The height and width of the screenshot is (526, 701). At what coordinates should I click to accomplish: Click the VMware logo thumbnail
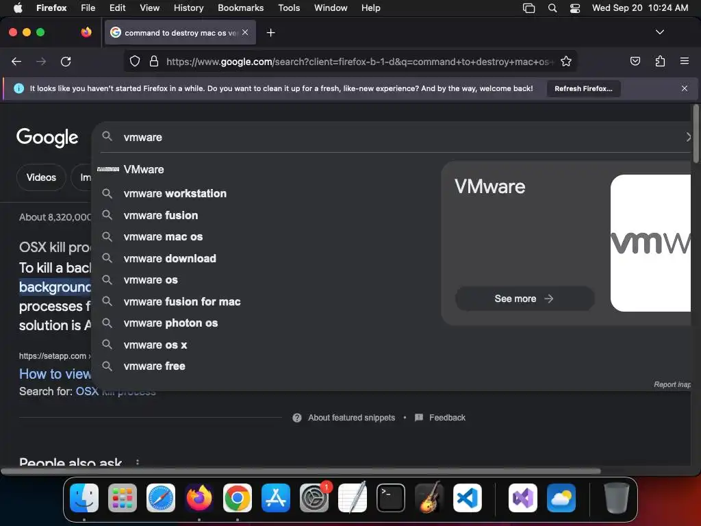(x=650, y=243)
